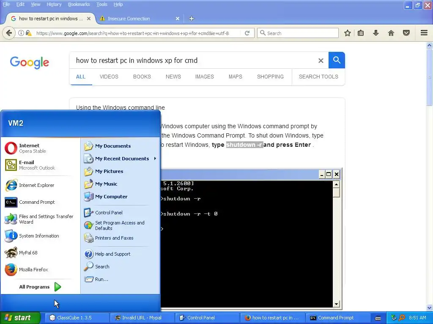Open SEARCH TOOLS options
This screenshot has height=324, width=433.
pyautogui.click(x=318, y=77)
